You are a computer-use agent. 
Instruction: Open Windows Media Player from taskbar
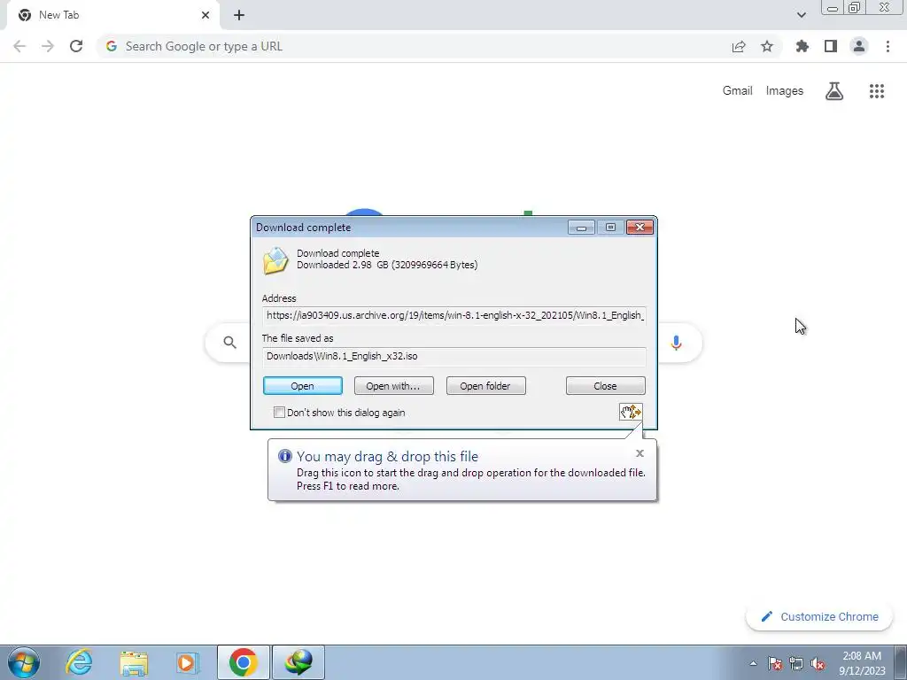187,662
